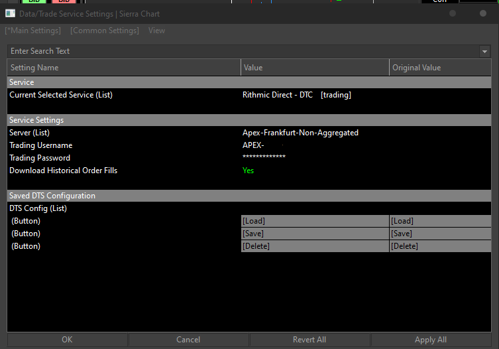
Task: Click the Sierra Chart window icon
Action: pos(10,13)
